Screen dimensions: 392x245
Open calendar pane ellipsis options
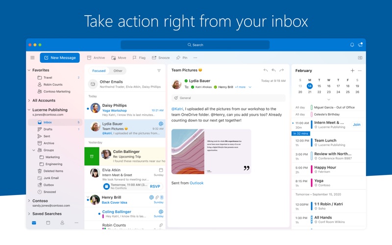[360, 71]
